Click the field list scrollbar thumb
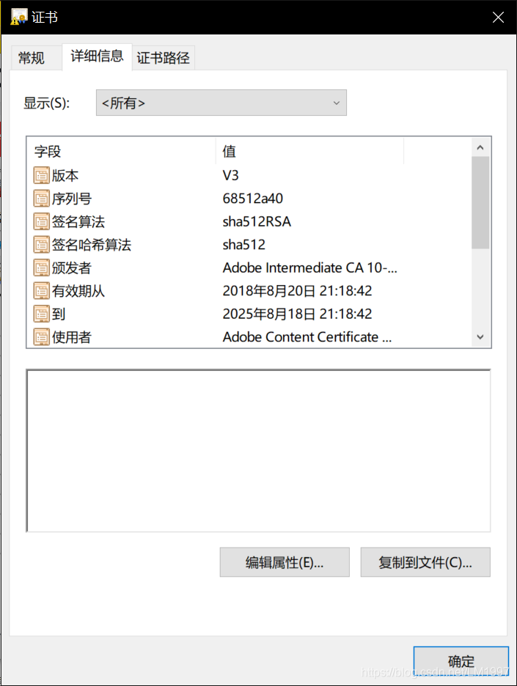 click(x=480, y=202)
